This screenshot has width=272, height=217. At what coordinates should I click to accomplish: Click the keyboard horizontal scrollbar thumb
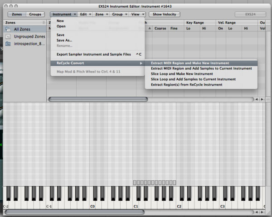[x=75, y=212]
